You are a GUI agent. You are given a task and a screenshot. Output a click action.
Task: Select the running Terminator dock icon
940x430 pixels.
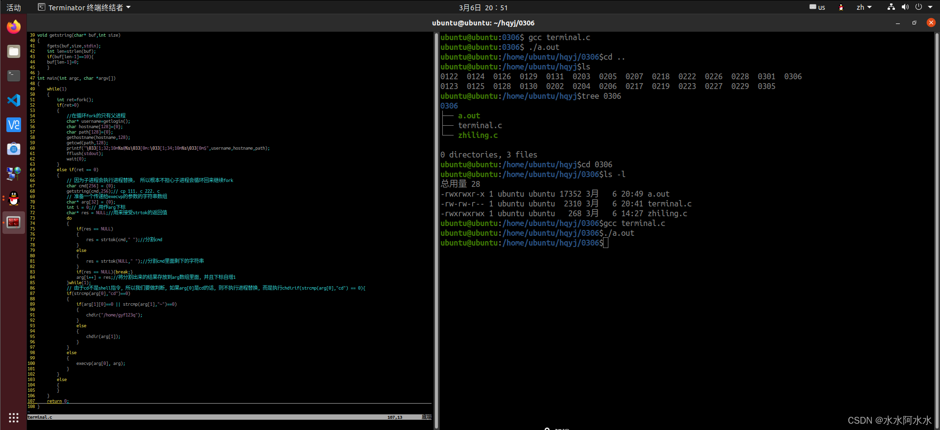tap(14, 223)
